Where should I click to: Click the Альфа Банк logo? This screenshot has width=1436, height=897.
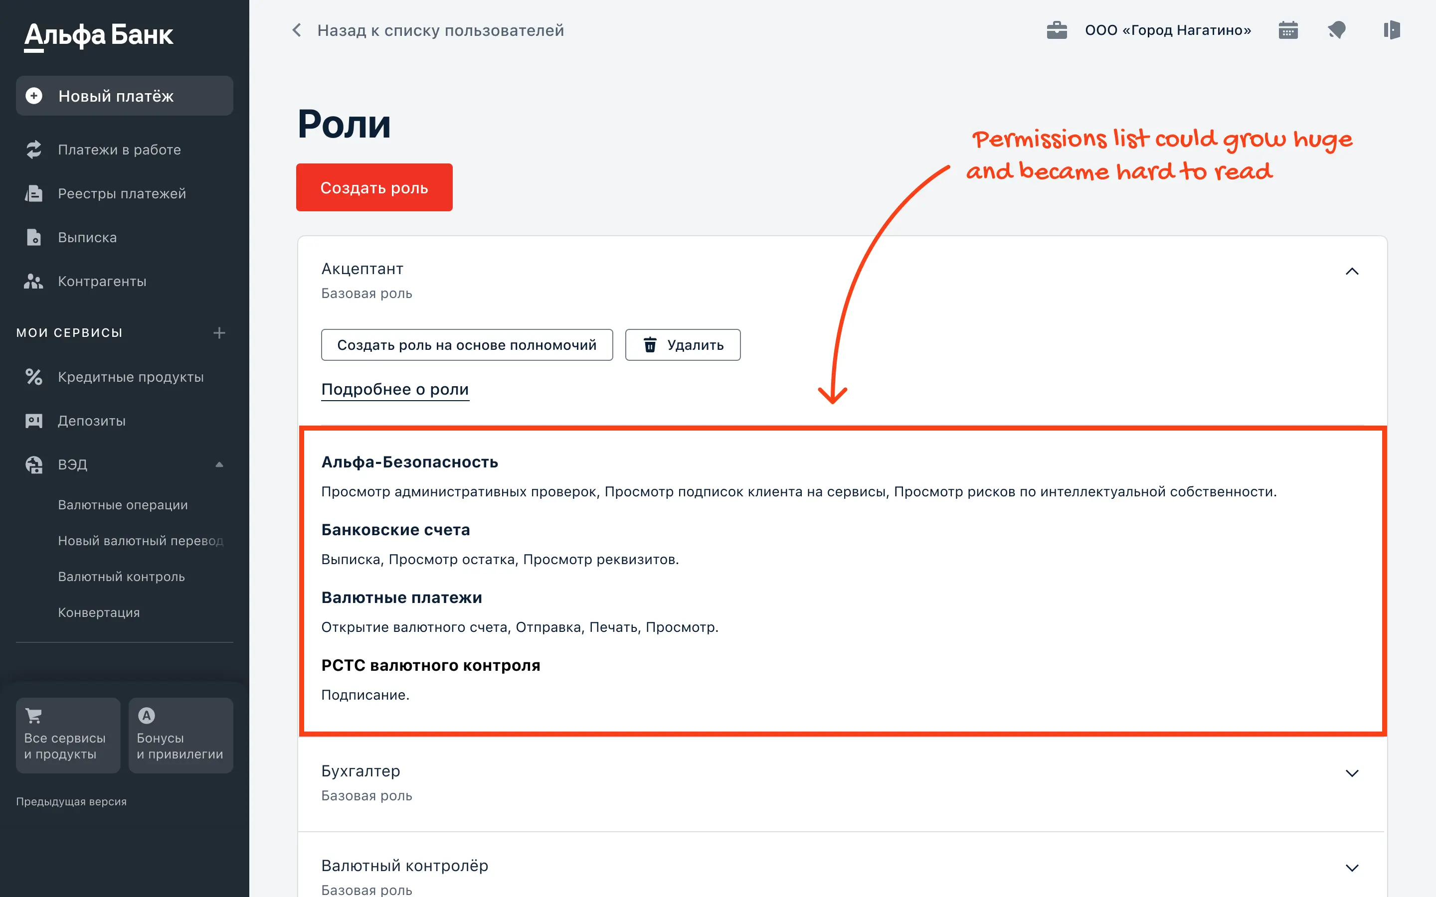(x=99, y=35)
